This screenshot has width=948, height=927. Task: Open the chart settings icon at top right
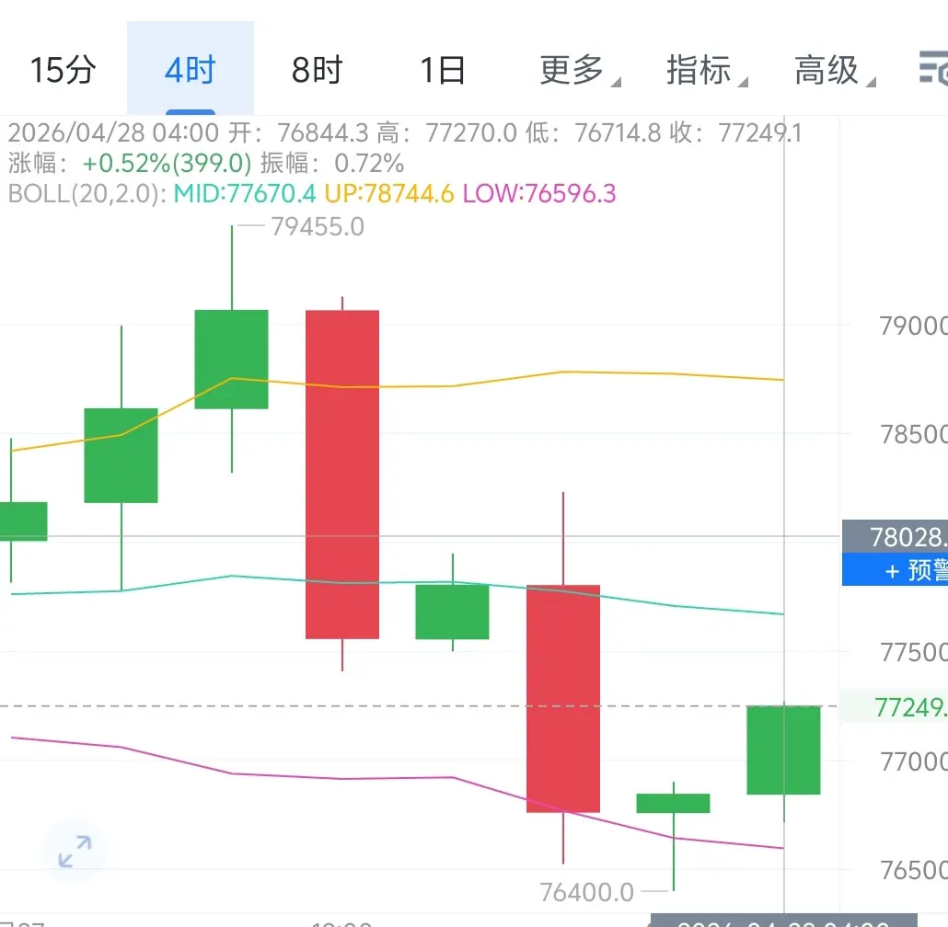coord(933,68)
